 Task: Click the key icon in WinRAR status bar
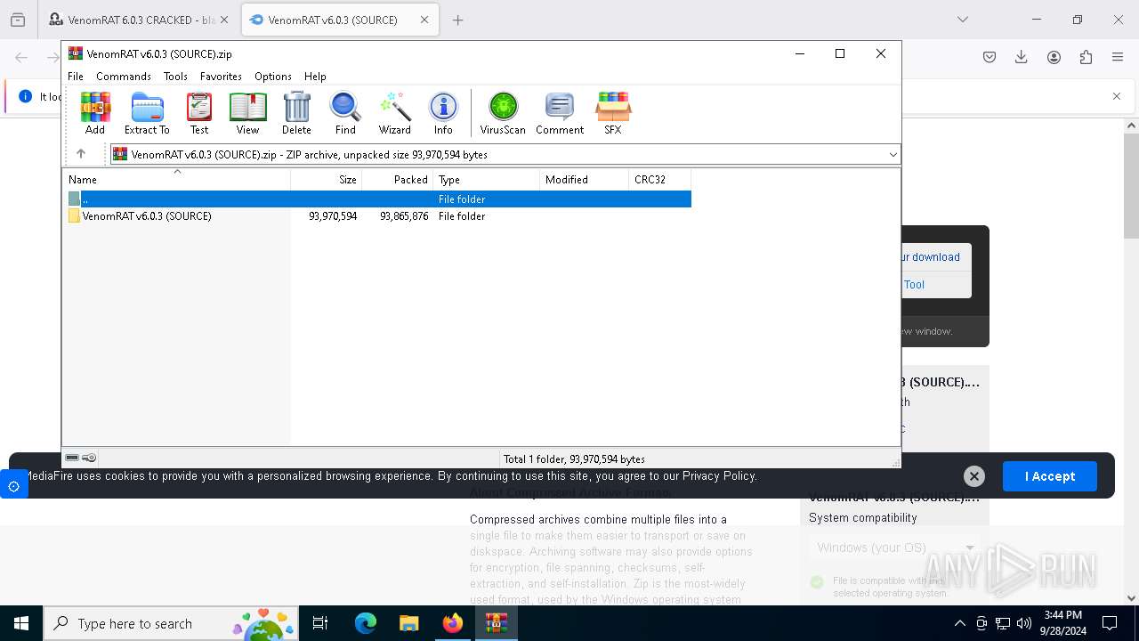tap(89, 458)
